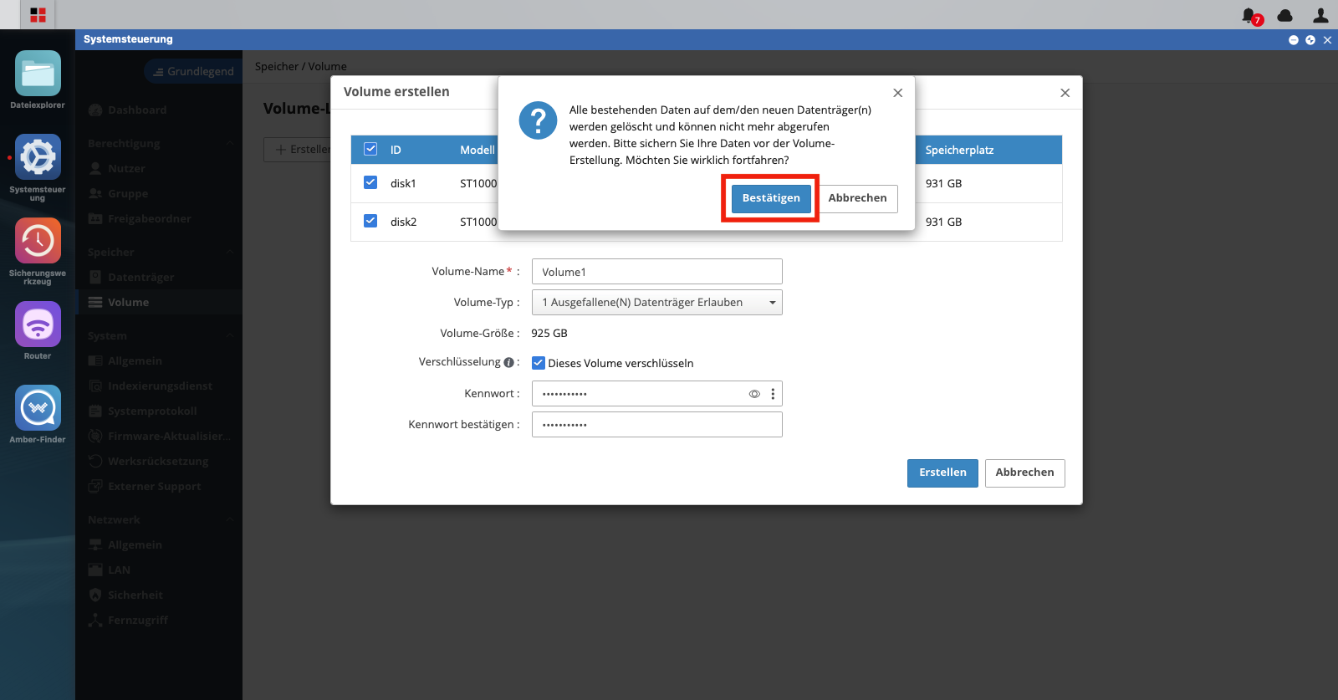Open the red start menu grid icon
1338x700 pixels.
coord(38,15)
